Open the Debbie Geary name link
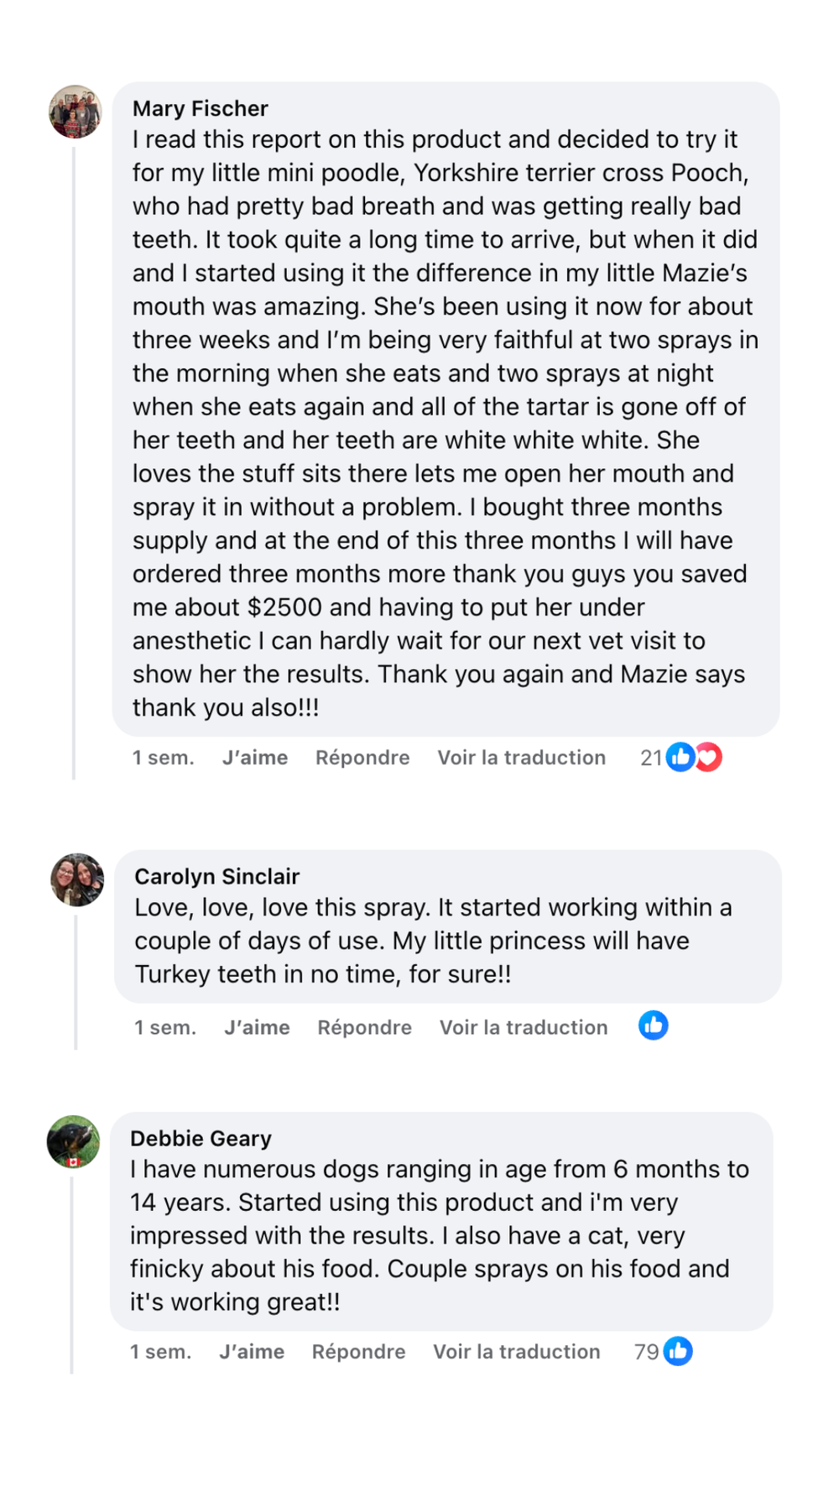The width and height of the screenshot is (839, 1492). tap(201, 1138)
